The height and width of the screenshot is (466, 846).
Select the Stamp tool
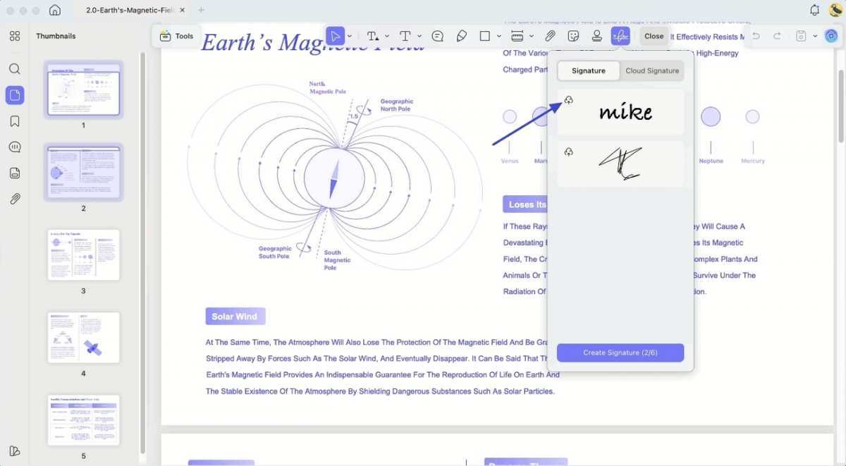pos(596,36)
